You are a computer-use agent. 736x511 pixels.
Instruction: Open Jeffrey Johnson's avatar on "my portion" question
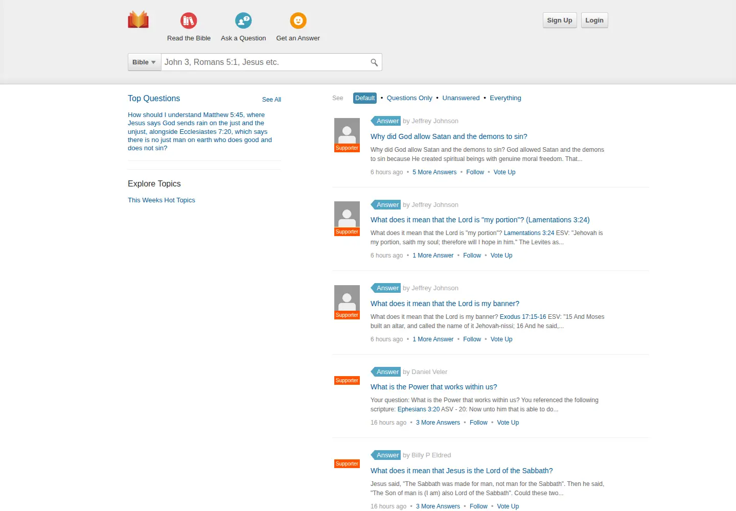click(x=347, y=215)
